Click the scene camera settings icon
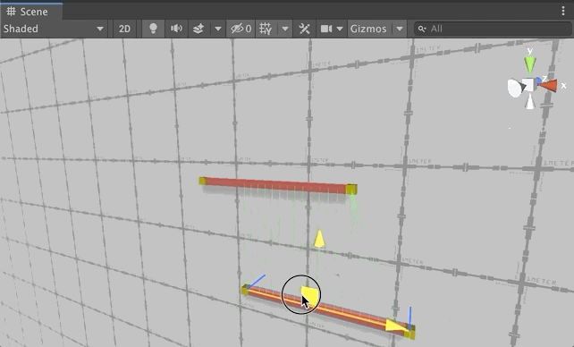 pyautogui.click(x=325, y=29)
